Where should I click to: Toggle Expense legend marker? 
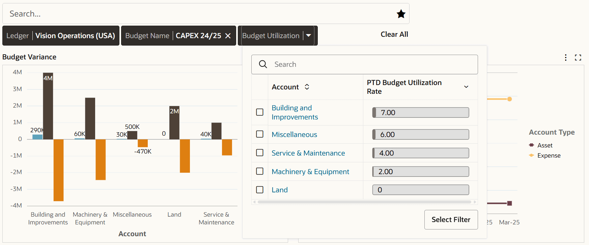[x=532, y=155]
